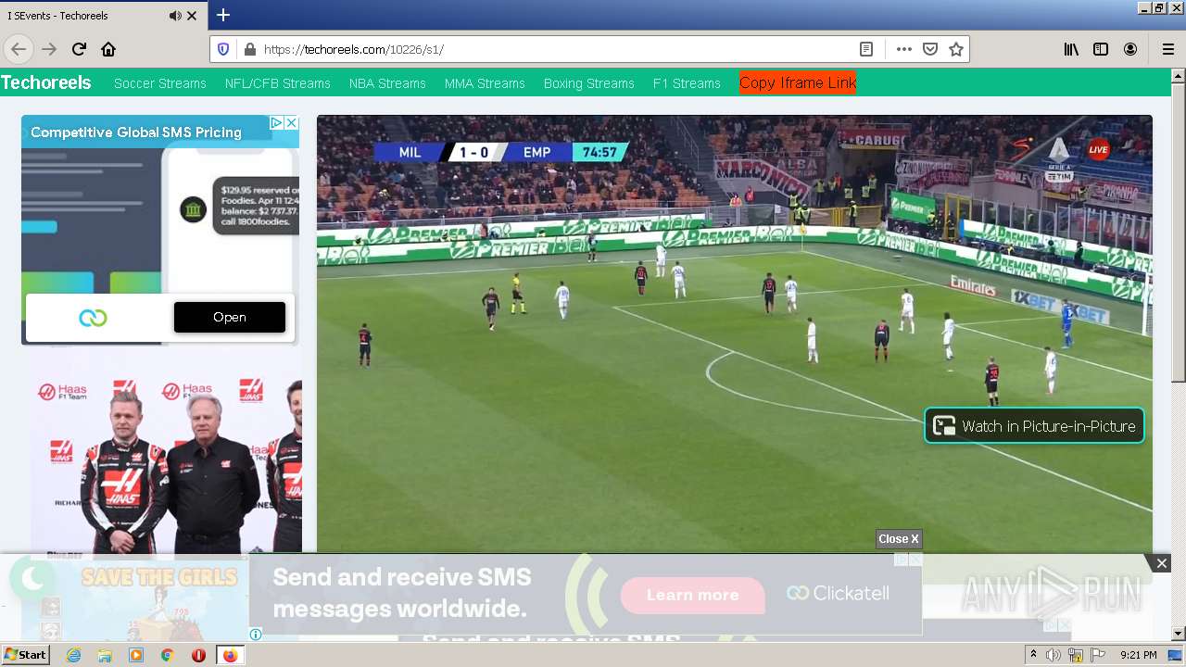Open Boxing Streams menu item
Screen dimensions: 1186x667
click(x=589, y=83)
